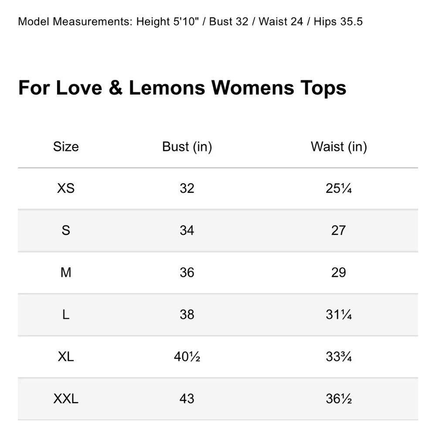Click the Model Measurements text line
Screen dimensions: 436x436
point(190,22)
